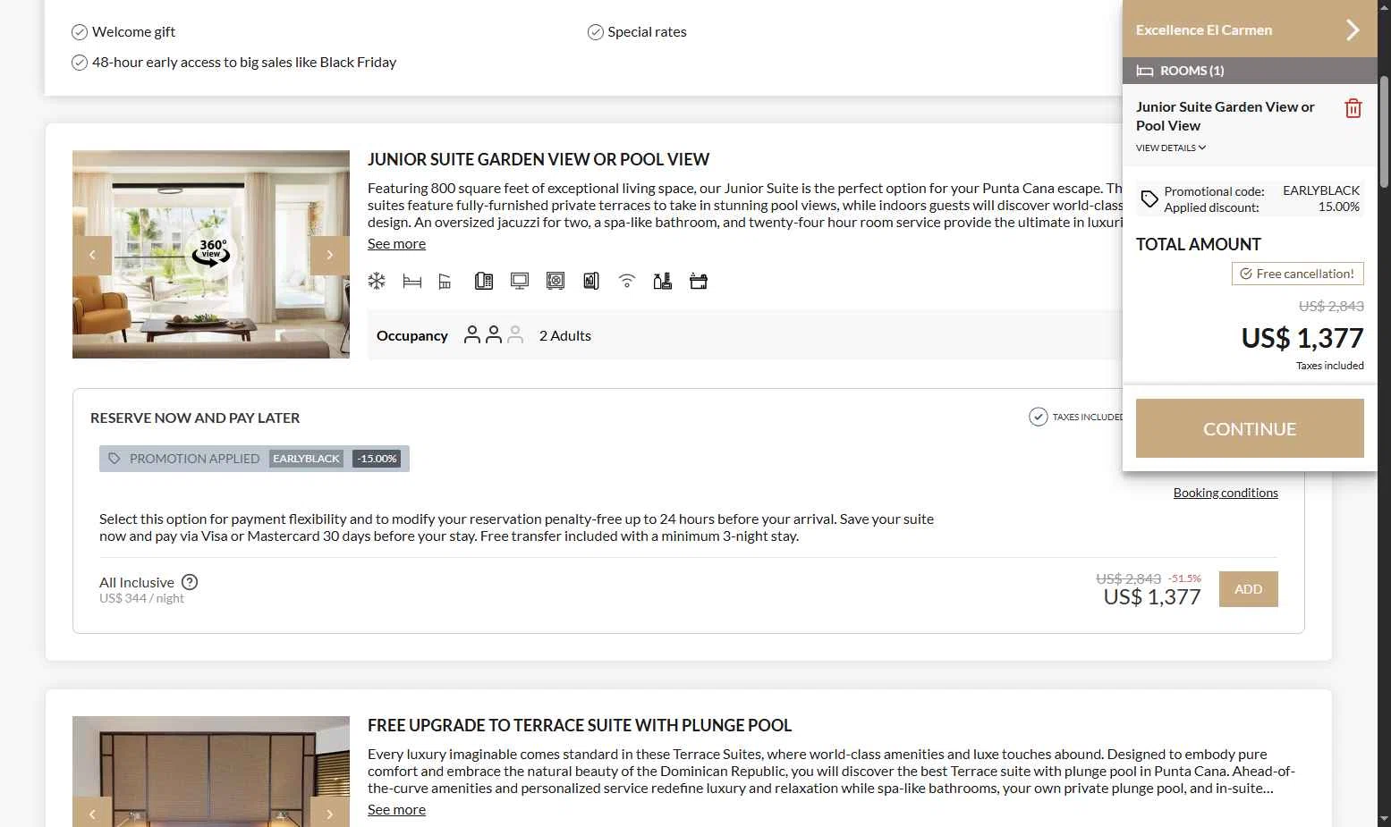The height and width of the screenshot is (827, 1391).
Task: Show previous Junior Suite photo
Action: point(92,256)
